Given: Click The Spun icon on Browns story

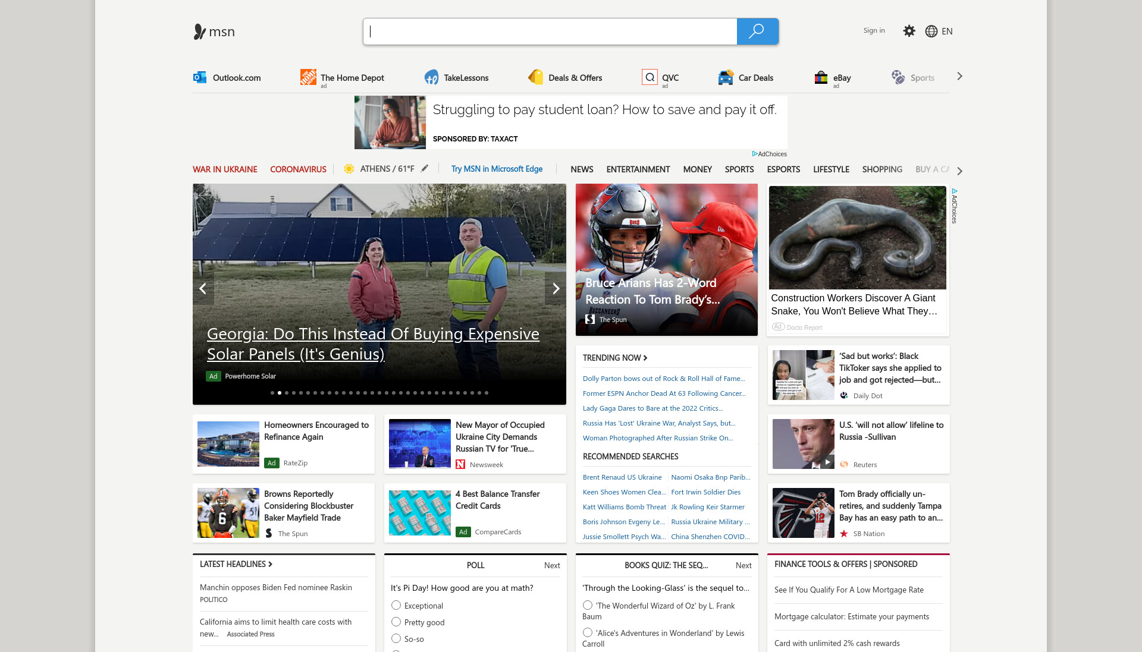Looking at the screenshot, I should (269, 533).
